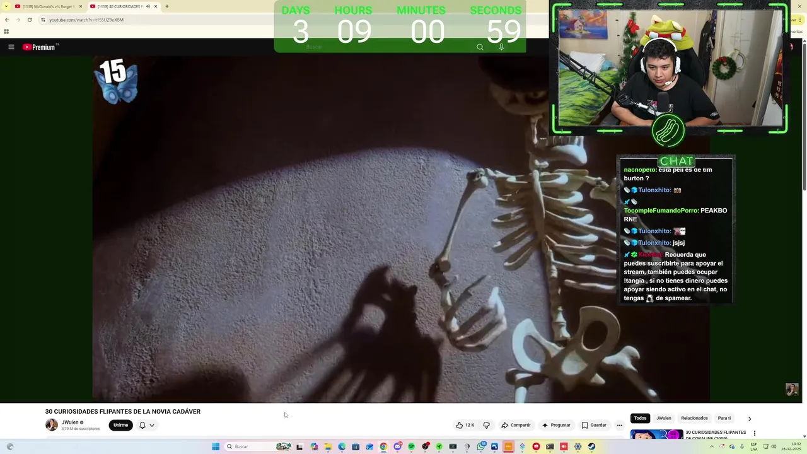Click the YouTube search magnifier icon
This screenshot has height=454, width=807.
(x=480, y=47)
